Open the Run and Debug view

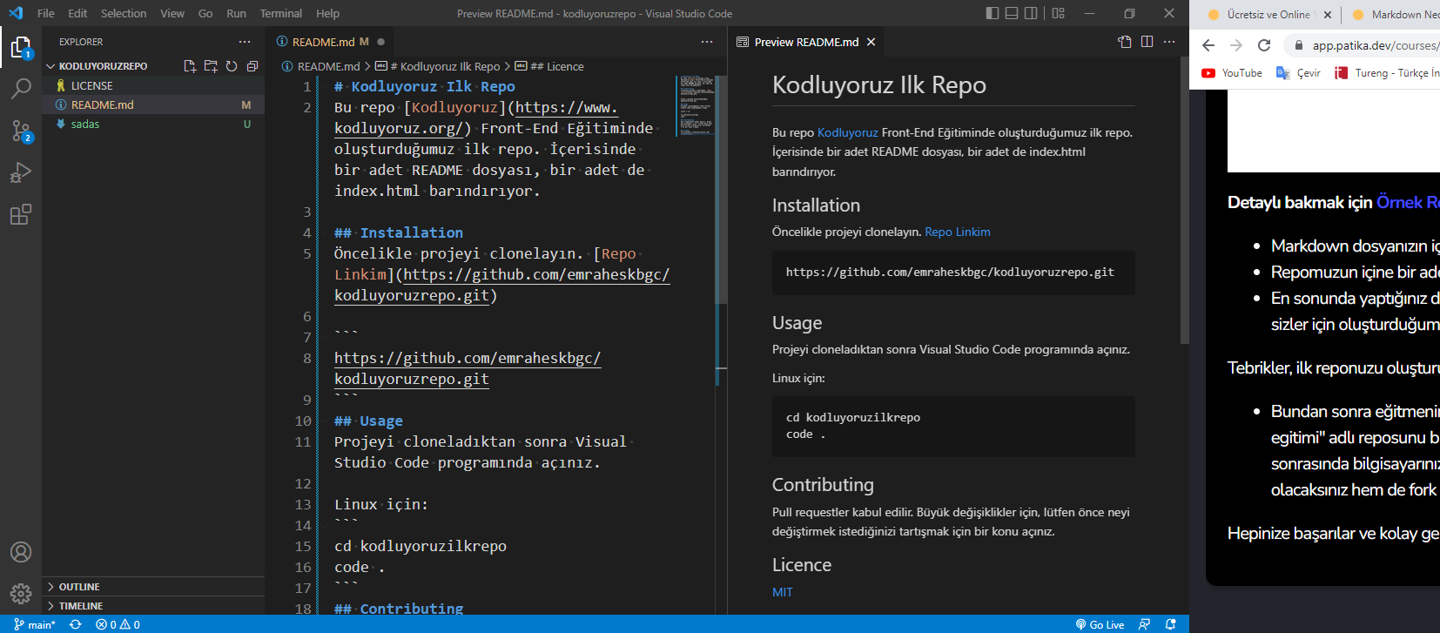click(21, 172)
